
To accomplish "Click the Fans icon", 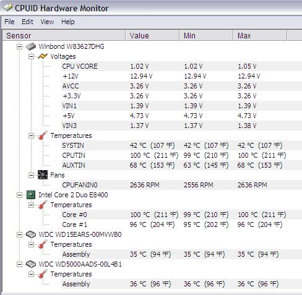I will 43,175.
